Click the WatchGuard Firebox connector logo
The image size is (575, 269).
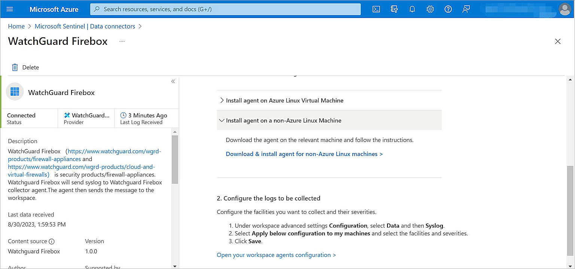pos(15,91)
